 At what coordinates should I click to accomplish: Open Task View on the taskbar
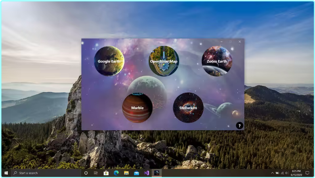(x=96, y=173)
